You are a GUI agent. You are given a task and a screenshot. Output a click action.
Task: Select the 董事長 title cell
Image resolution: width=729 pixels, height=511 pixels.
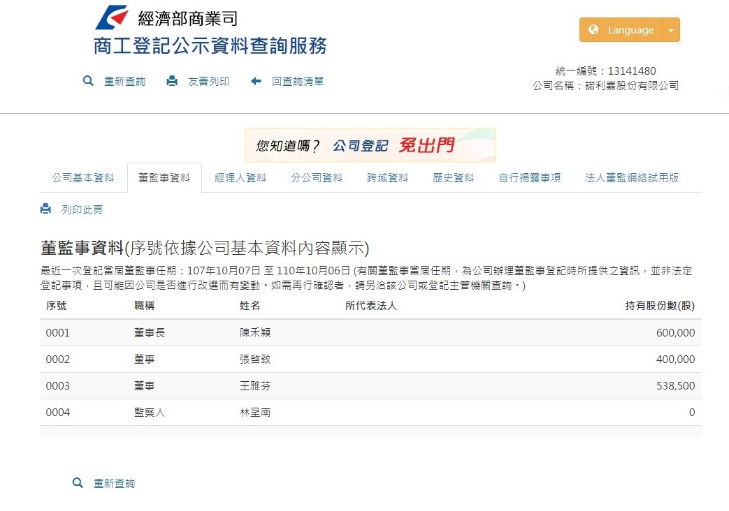click(150, 332)
